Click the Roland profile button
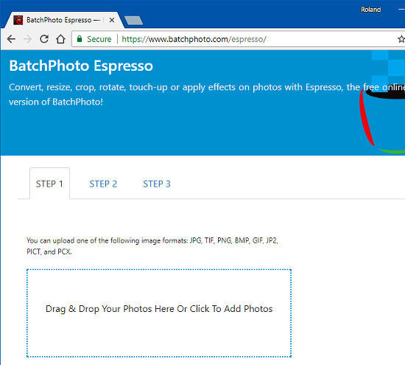This screenshot has height=365, width=405. (x=371, y=10)
